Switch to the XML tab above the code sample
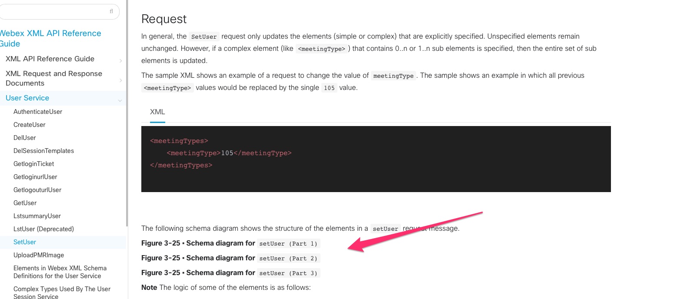 [157, 112]
